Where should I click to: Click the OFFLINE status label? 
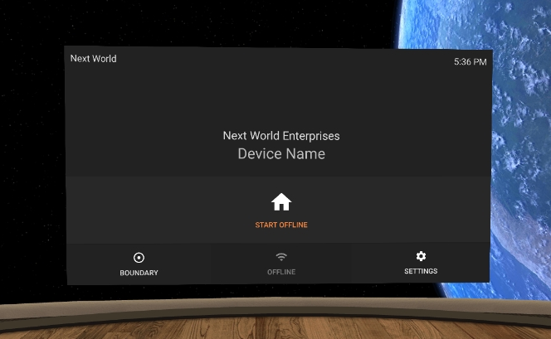(281, 272)
